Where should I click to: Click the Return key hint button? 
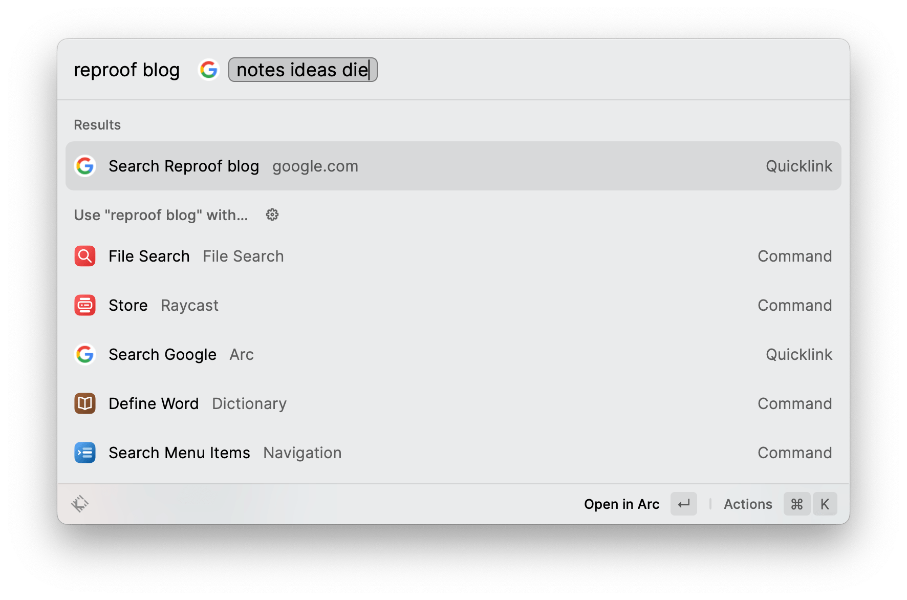click(683, 504)
